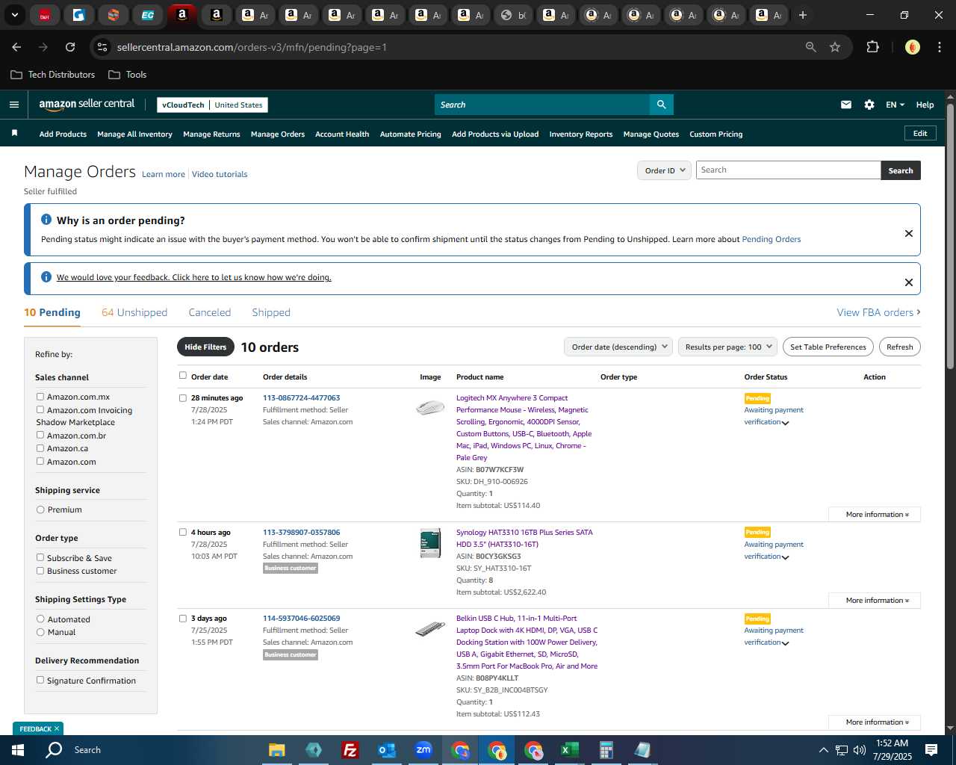Open the browser extensions puzzle icon
This screenshot has width=956, height=765.
pos(872,47)
